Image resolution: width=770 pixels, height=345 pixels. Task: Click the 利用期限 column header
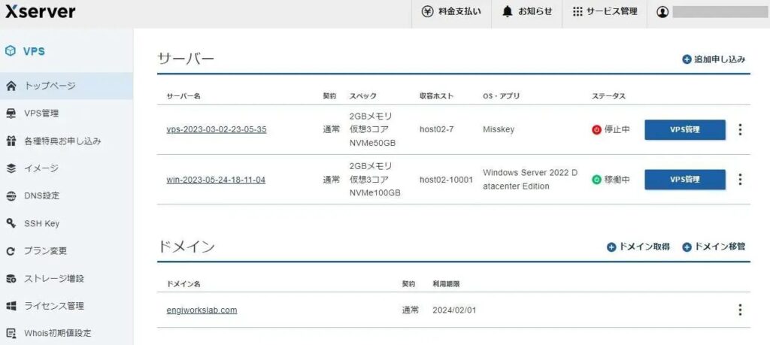(446, 283)
